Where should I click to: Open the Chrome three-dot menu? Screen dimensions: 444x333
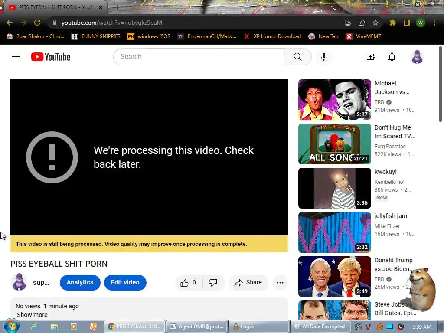tap(434, 23)
